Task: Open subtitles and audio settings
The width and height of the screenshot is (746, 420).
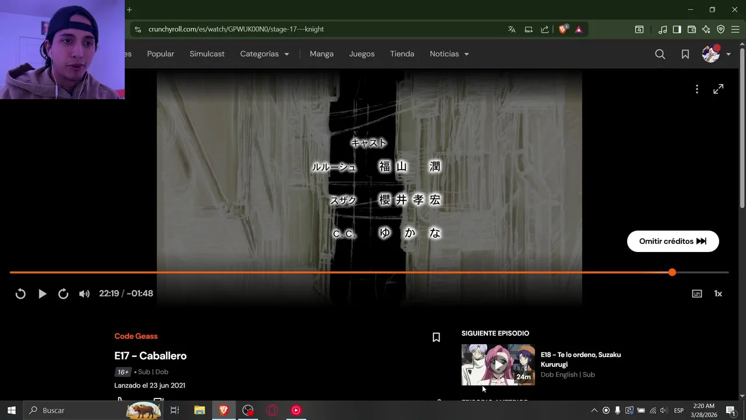Action: tap(697, 294)
